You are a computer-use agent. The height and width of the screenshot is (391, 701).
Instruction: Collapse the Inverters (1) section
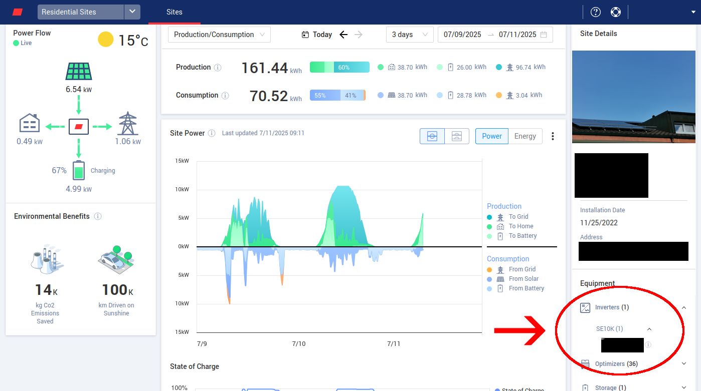(x=684, y=307)
